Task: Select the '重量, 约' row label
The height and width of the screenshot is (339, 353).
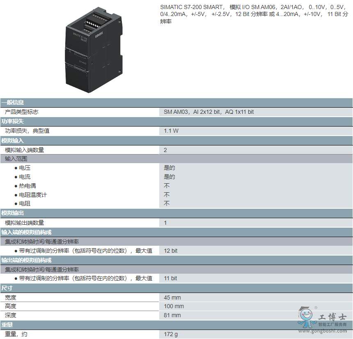Action: (16, 334)
